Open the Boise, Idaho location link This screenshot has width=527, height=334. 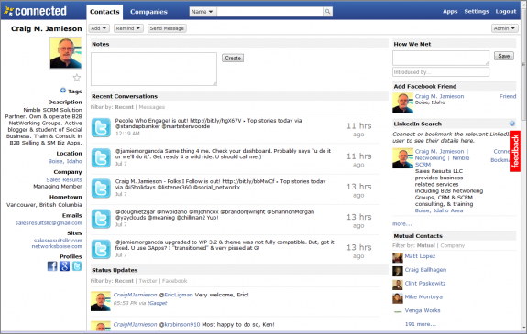coord(65,161)
